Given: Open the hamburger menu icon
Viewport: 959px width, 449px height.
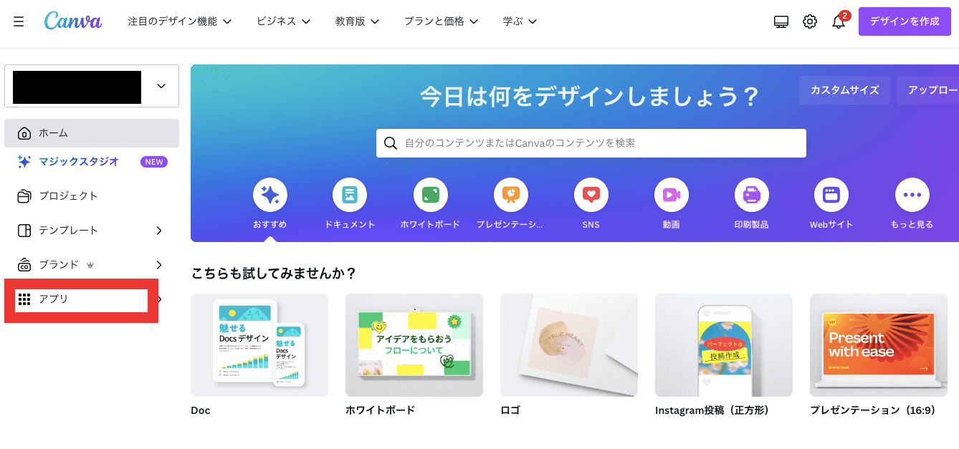Looking at the screenshot, I should [19, 21].
